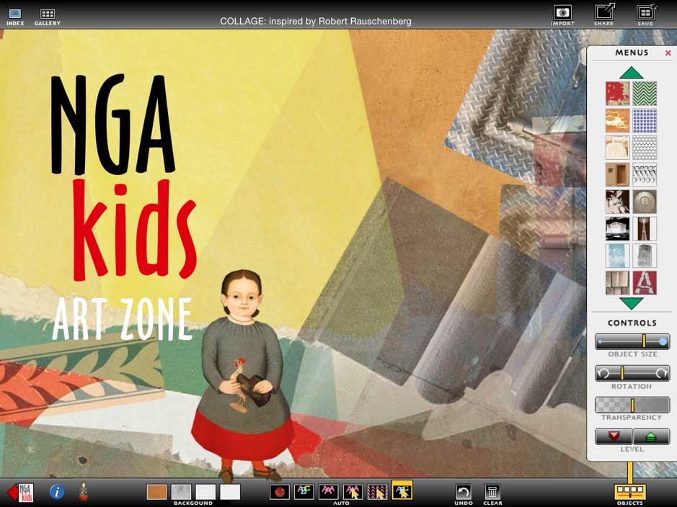
Task: Pick the blue grid pattern thumbnail
Action: [645, 120]
